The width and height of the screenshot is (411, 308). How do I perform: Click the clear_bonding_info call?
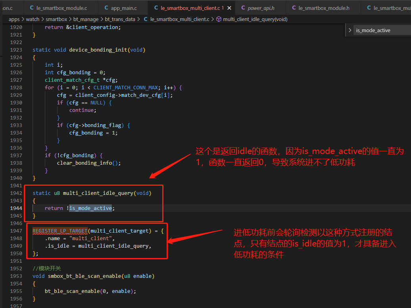click(85, 163)
